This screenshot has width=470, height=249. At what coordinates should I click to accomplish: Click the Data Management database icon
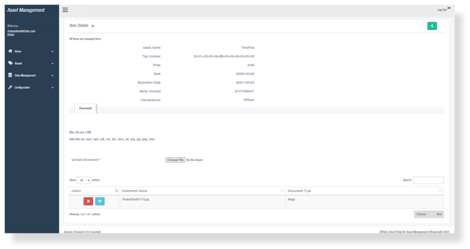pos(10,75)
